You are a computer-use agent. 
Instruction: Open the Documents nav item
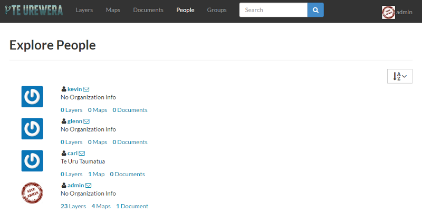[148, 10]
